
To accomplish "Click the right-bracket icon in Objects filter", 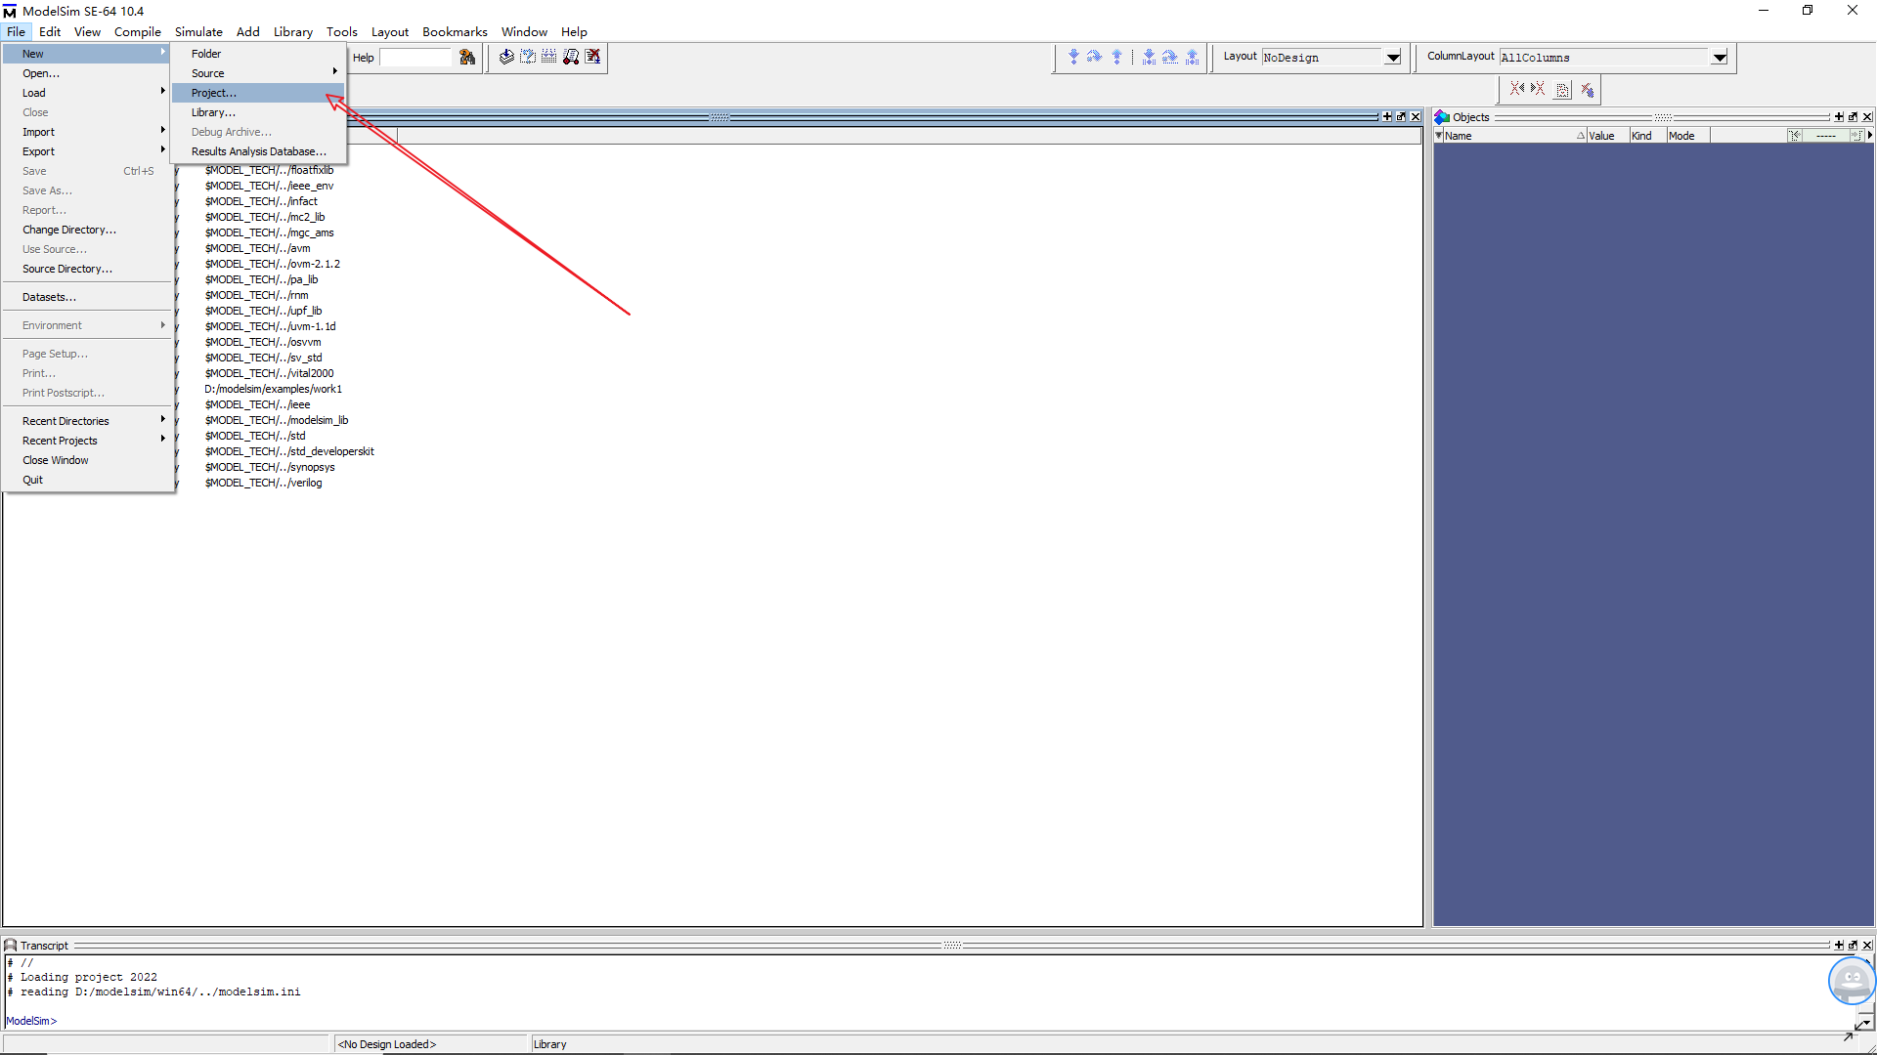I will 1855,136.
